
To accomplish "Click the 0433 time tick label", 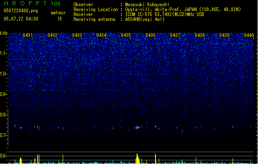I will point(77,35).
